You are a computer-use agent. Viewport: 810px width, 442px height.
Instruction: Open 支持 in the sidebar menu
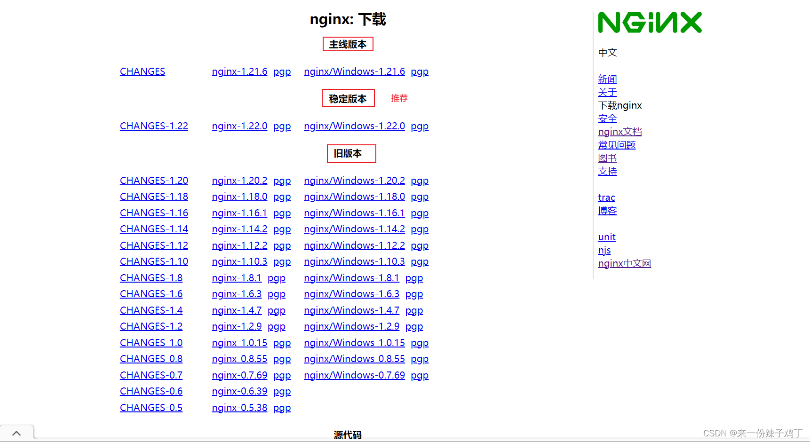coord(607,171)
